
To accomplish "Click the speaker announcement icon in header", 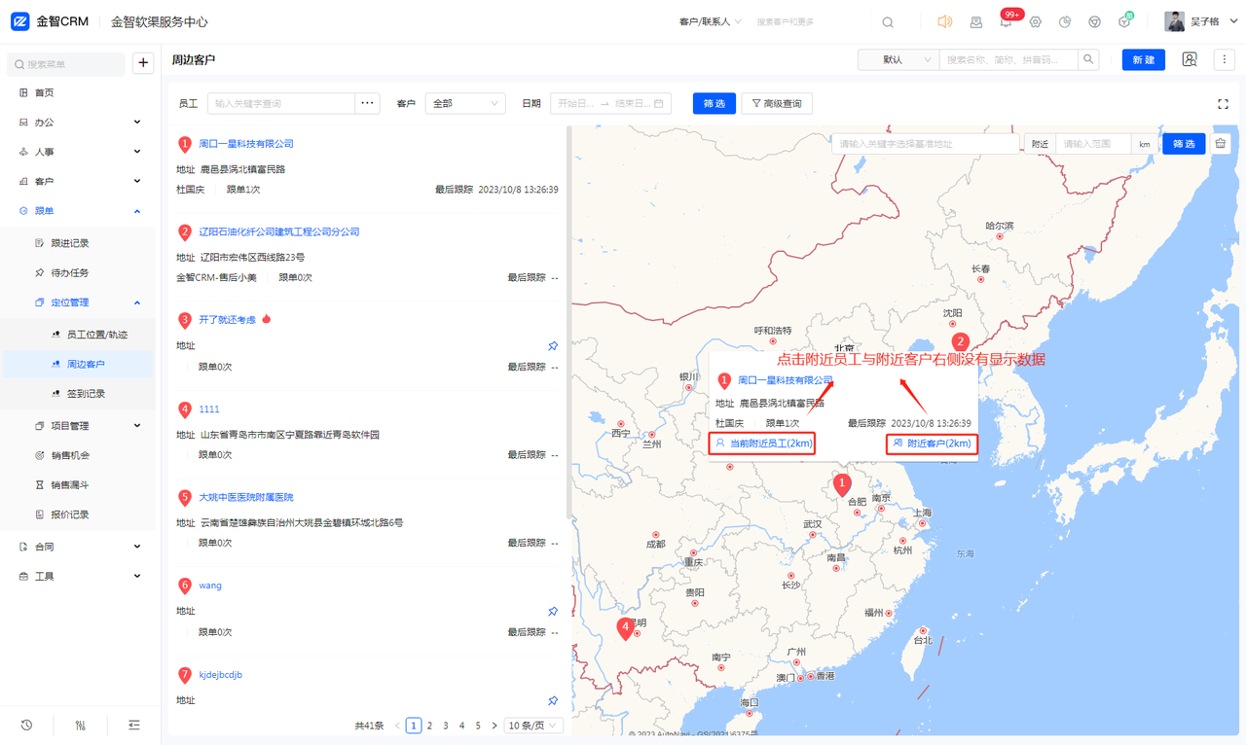I will pyautogui.click(x=944, y=21).
